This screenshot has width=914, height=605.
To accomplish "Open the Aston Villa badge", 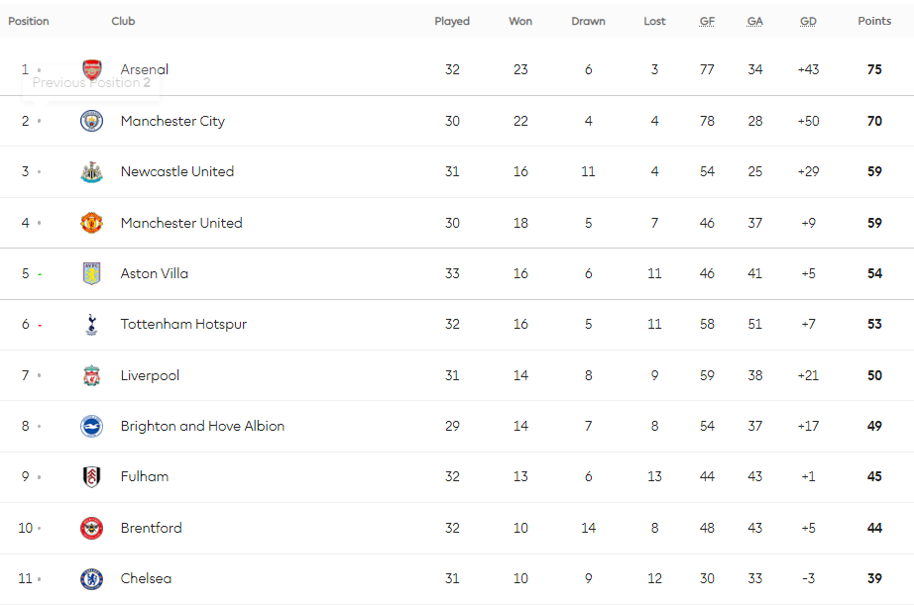I will tap(91, 273).
